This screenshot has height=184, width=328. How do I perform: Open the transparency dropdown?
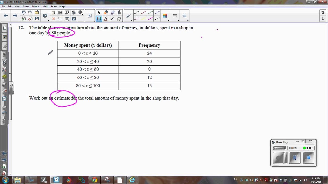[x=184, y=16]
